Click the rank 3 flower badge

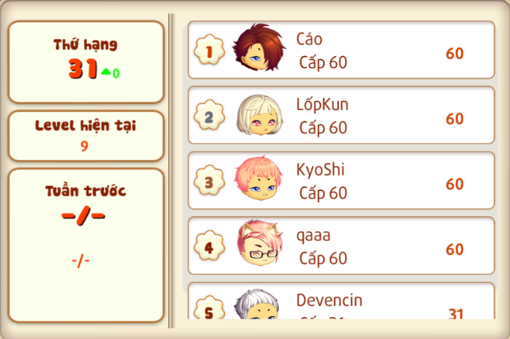[209, 180]
